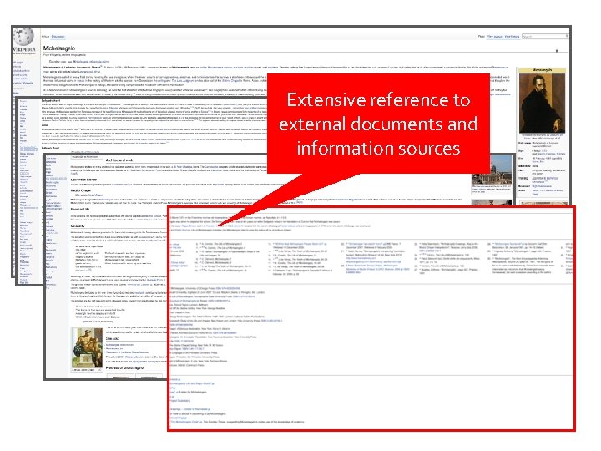Click the search magnifier icon
This screenshot has width=601, height=451.
tap(567, 36)
